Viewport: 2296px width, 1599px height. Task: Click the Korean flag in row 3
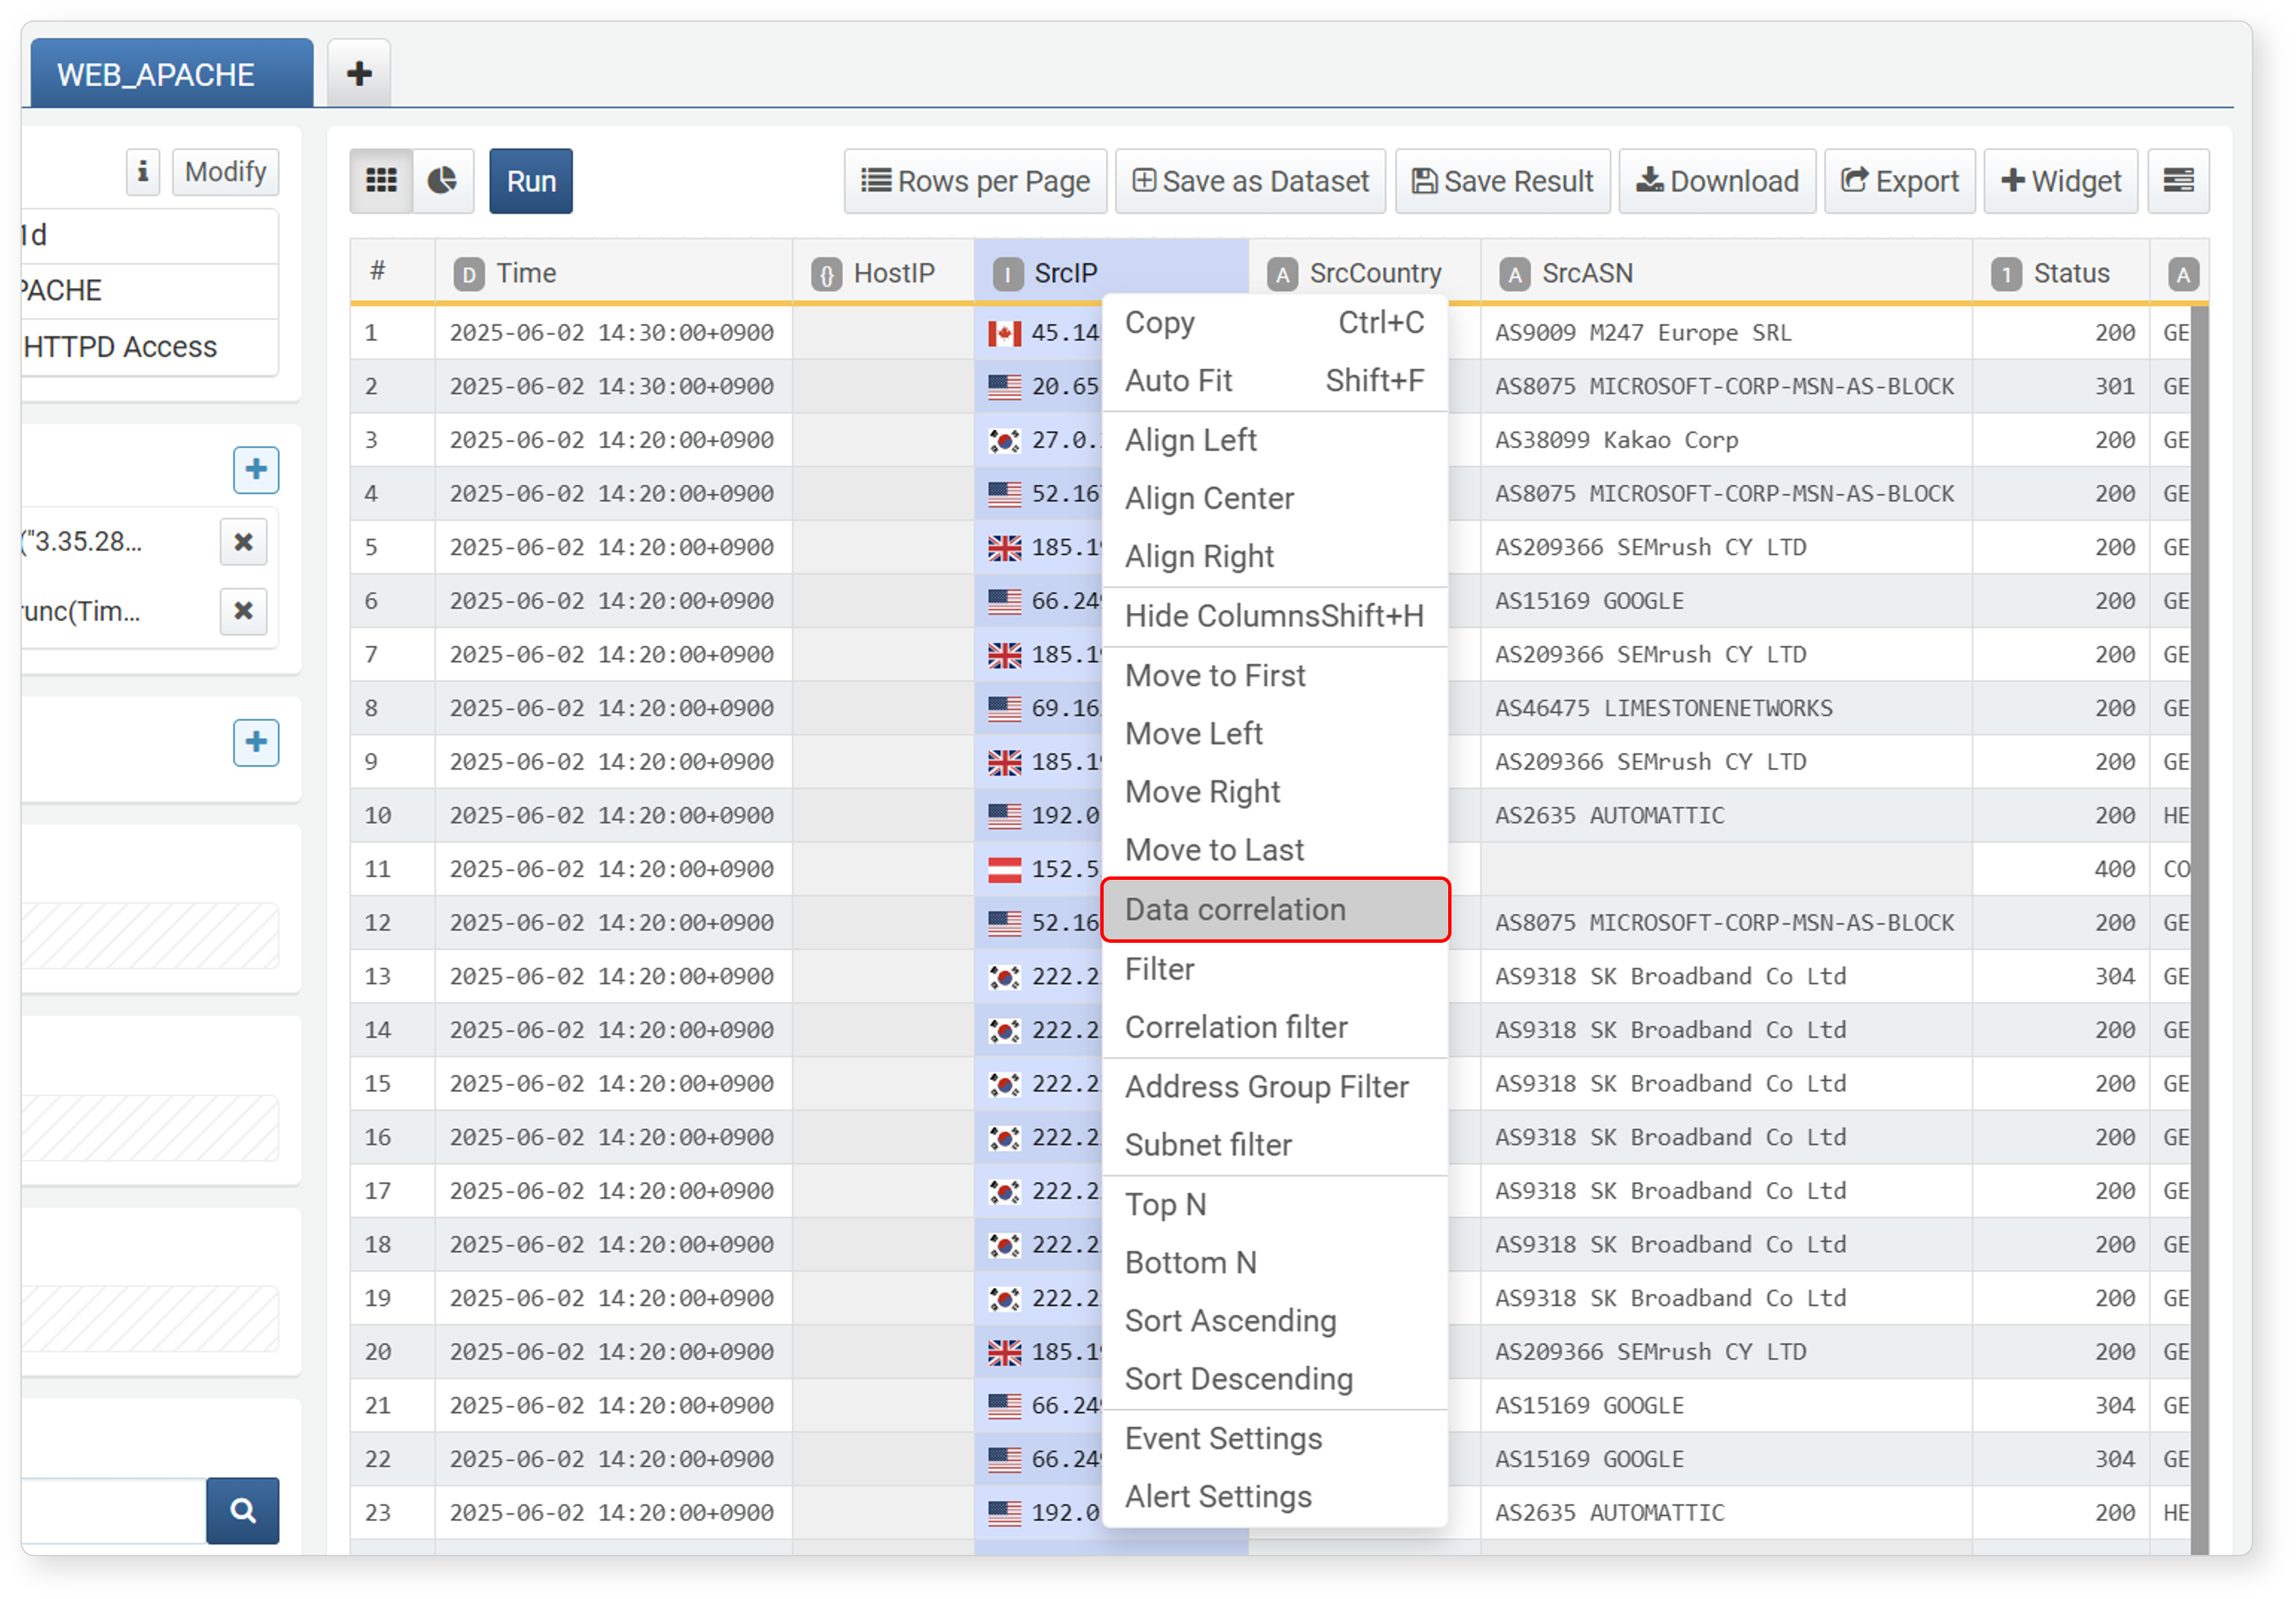1004,441
